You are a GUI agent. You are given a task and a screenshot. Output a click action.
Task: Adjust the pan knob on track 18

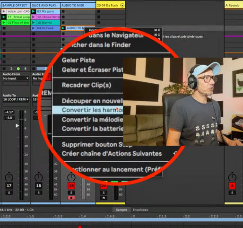point(39,177)
